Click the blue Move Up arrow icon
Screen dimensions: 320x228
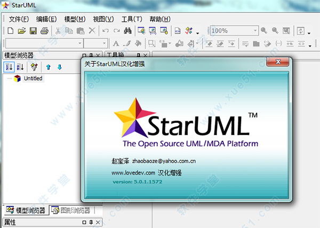coord(49,67)
